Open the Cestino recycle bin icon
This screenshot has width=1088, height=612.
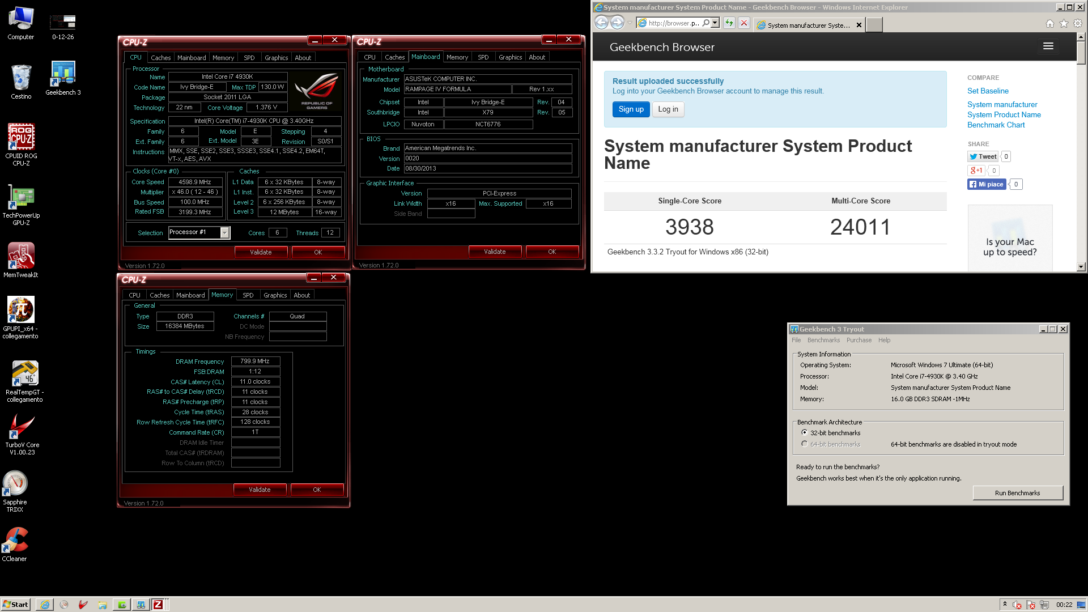click(x=21, y=82)
